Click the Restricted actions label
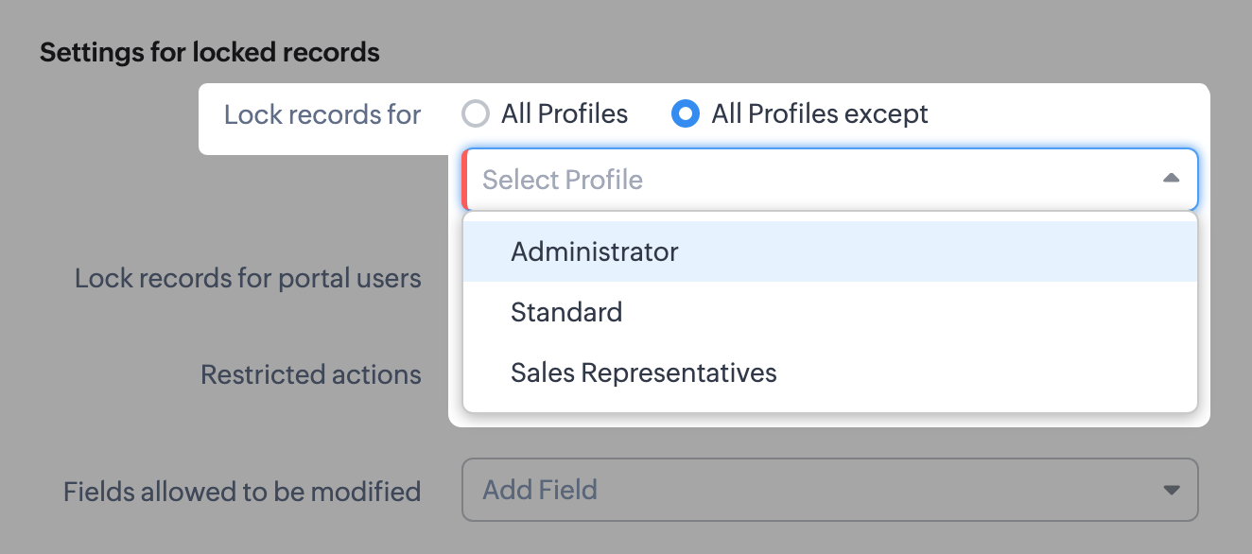The width and height of the screenshot is (1252, 554). click(x=310, y=374)
